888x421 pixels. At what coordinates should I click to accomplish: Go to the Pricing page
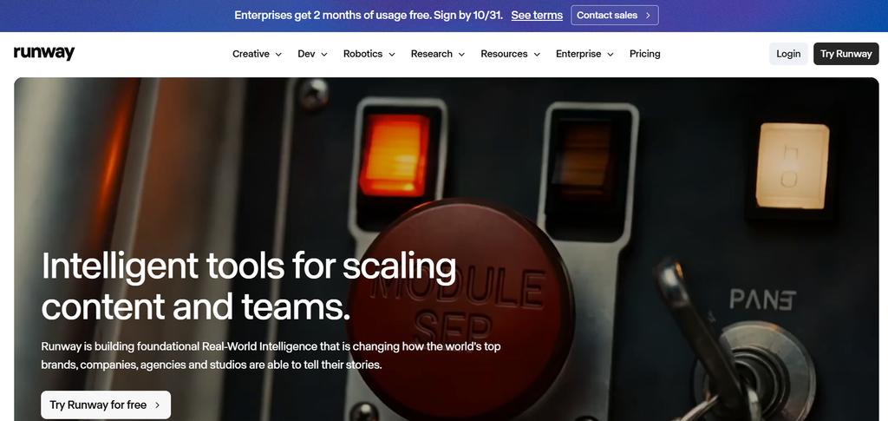click(645, 54)
